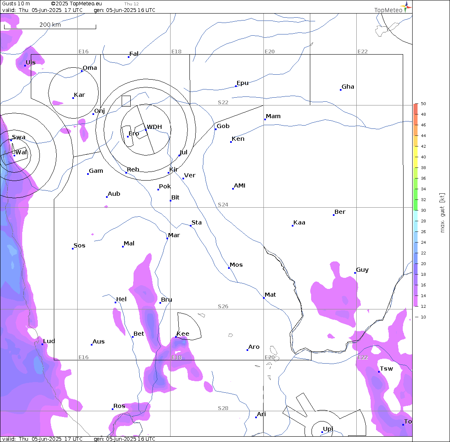Click the Lud station label
Image resolution: width=450 pixels, height=442 pixels.
click(49, 341)
